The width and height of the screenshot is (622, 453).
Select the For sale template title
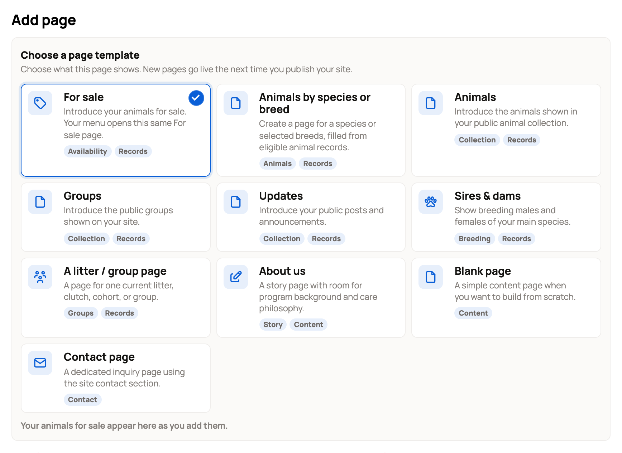point(84,97)
